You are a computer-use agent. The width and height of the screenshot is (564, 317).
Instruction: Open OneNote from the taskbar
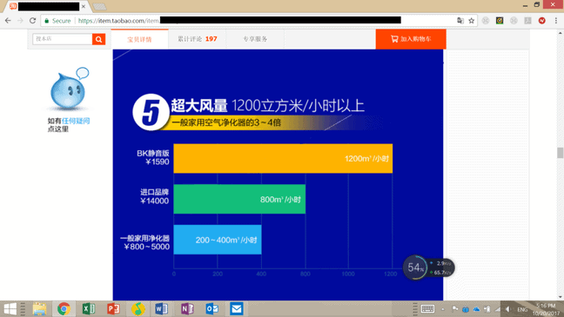[x=187, y=308]
